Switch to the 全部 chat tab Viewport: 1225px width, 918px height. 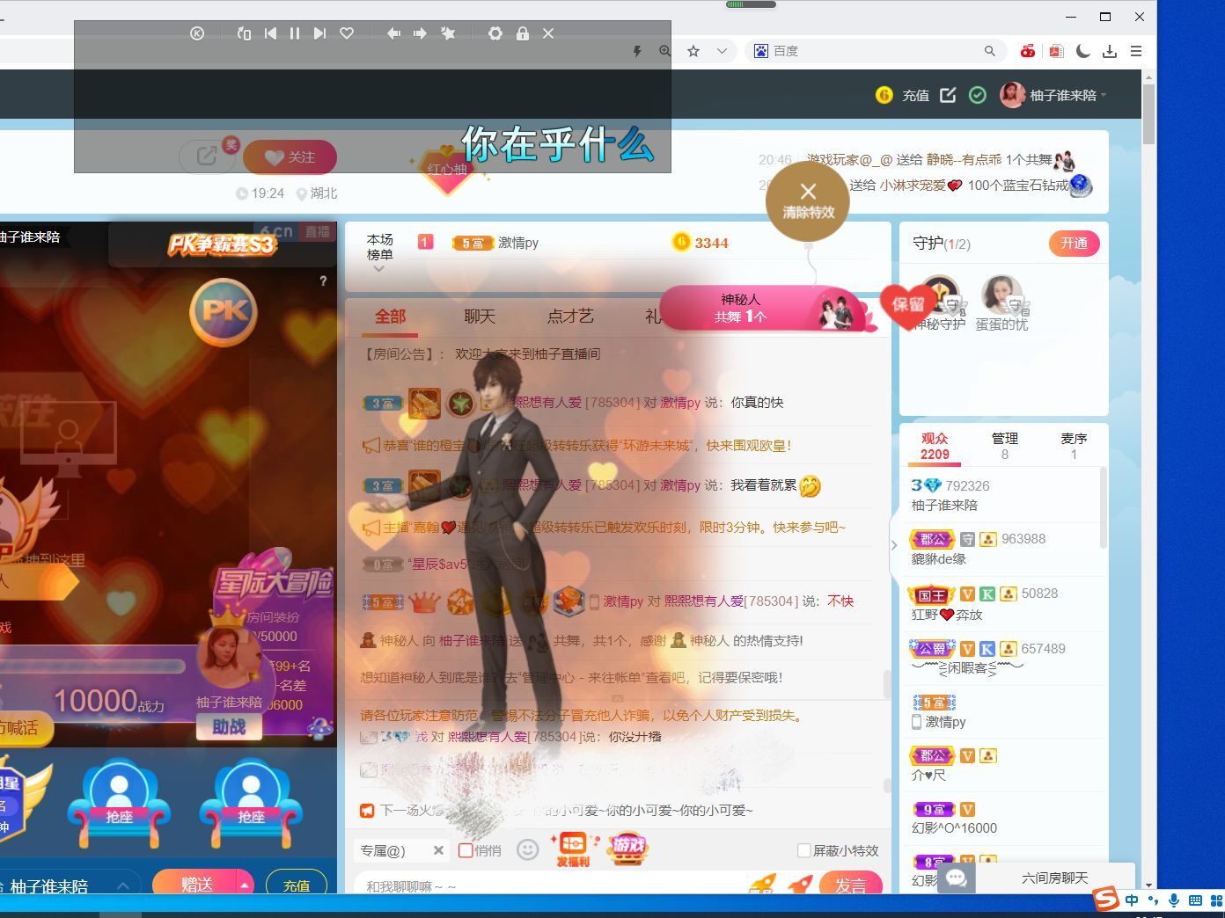pos(390,317)
